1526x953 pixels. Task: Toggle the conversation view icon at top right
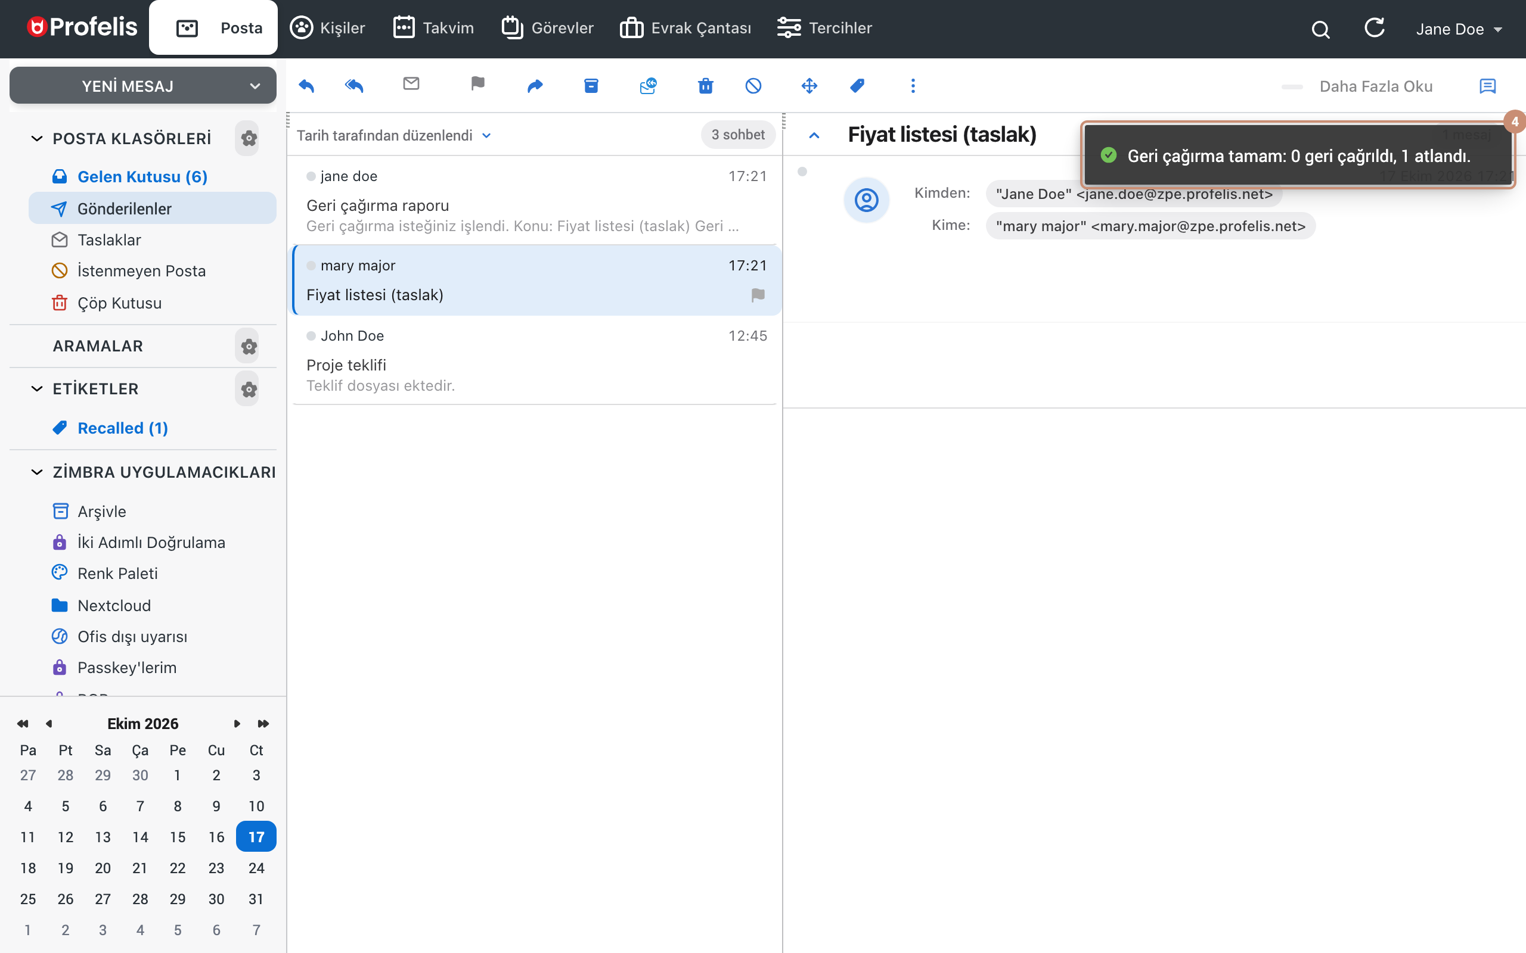click(1487, 86)
